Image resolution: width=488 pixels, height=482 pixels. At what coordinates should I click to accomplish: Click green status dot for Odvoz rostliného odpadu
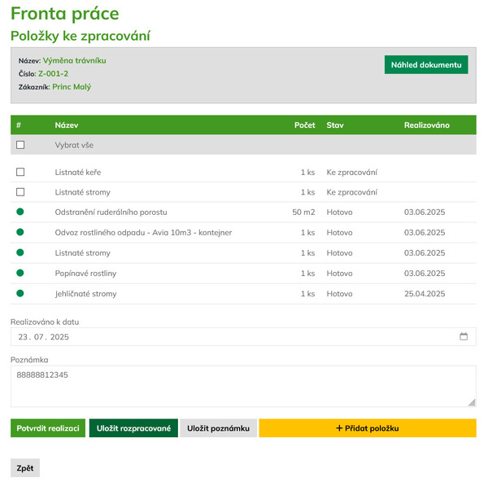click(20, 232)
